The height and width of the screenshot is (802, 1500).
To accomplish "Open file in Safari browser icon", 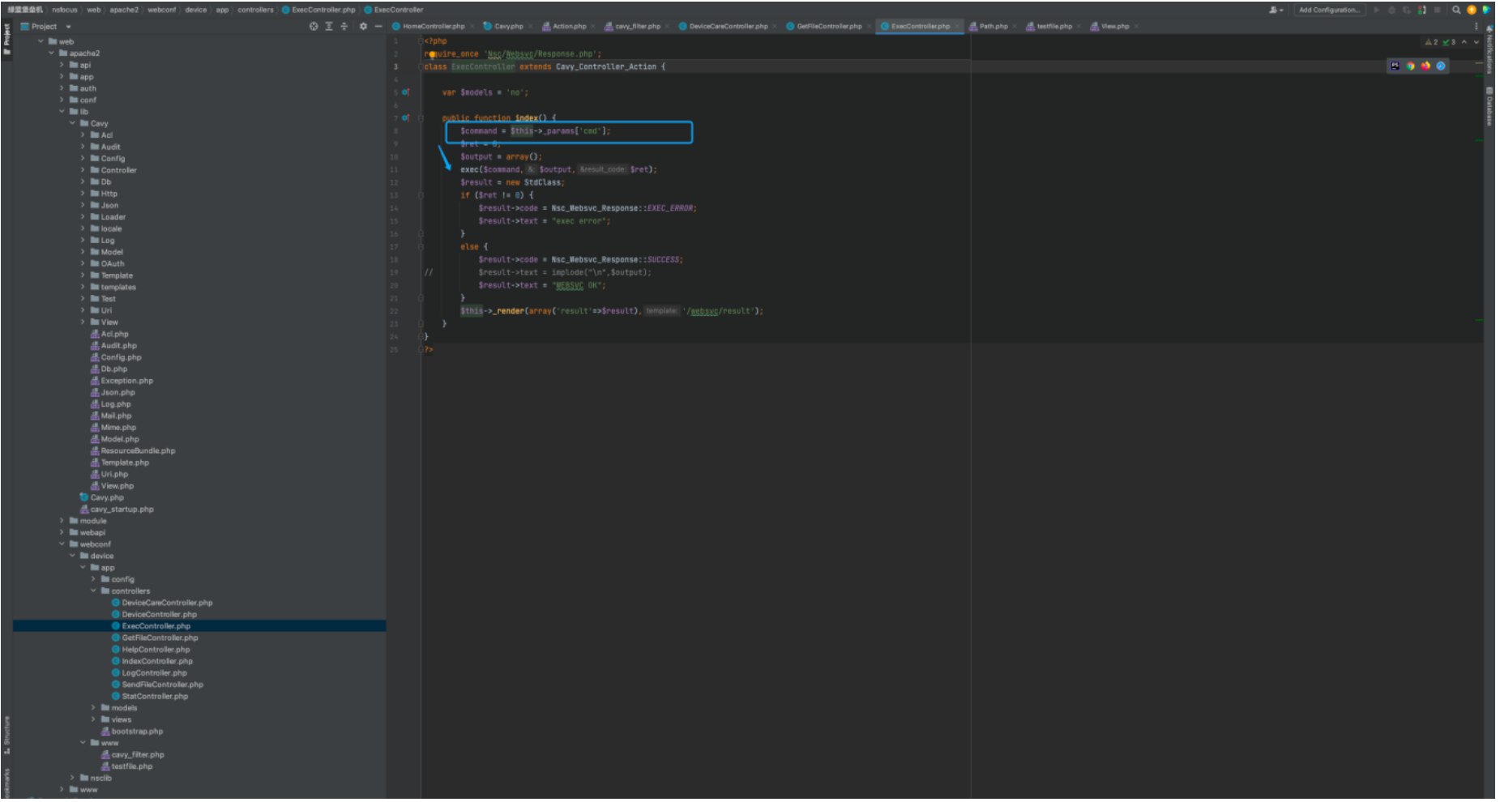I will [1441, 66].
